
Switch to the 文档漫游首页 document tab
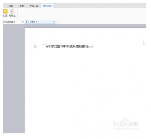9,22
